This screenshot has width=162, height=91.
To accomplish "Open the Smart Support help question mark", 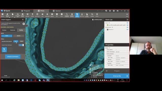I will click(24, 24).
